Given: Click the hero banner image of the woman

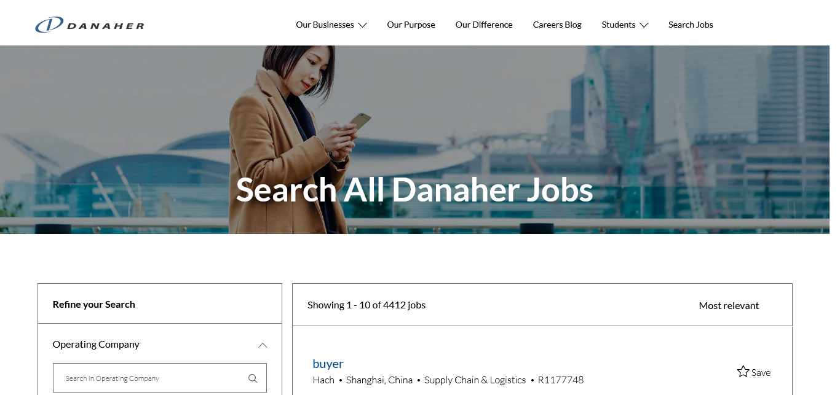Looking at the screenshot, I should [414, 139].
